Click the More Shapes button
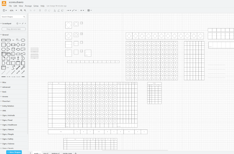Screen dimensions: 234x154 (x=14, y=152)
